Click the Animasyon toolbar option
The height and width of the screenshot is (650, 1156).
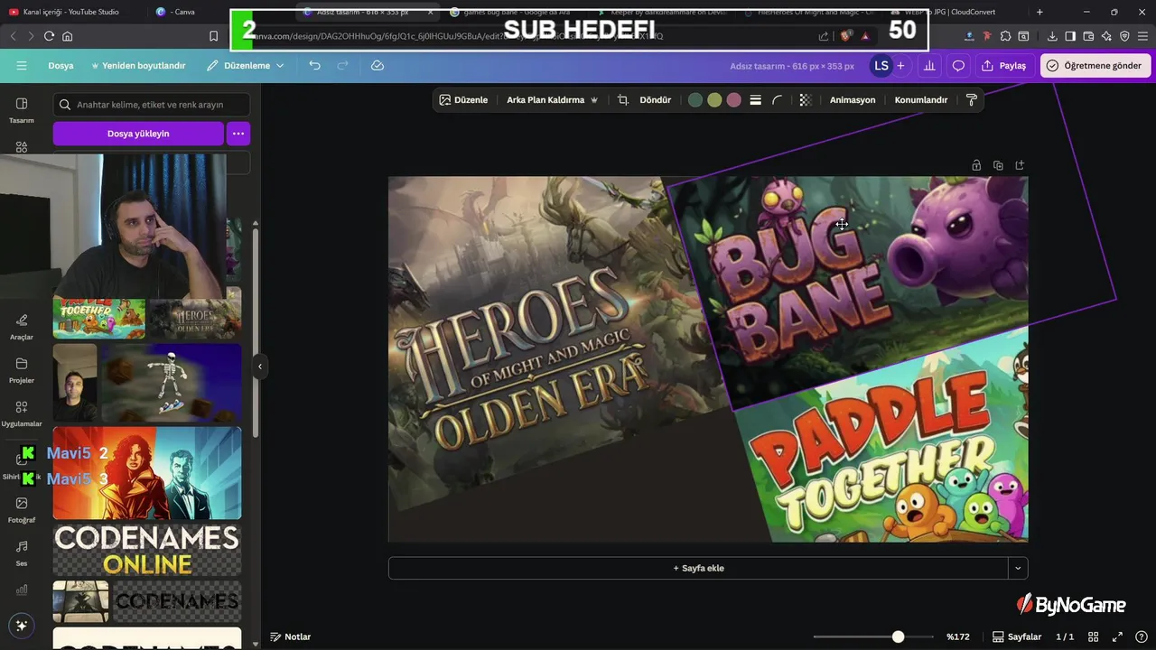coord(853,100)
